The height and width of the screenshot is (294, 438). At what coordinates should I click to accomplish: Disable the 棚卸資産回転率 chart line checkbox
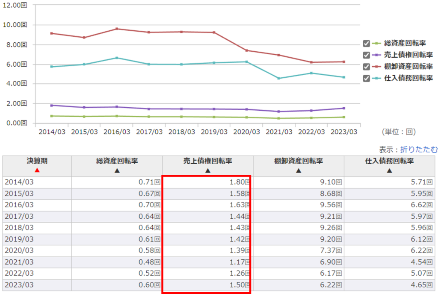tap(366, 67)
